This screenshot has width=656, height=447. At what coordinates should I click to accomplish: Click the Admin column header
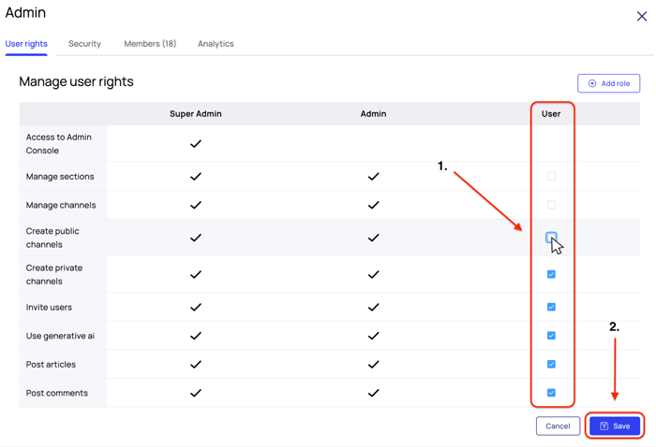pyautogui.click(x=373, y=114)
